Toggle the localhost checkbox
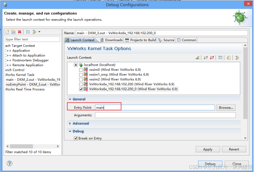The width and height of the screenshot is (254, 172). (76, 65)
